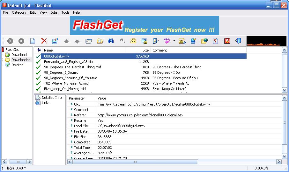This screenshot has width=289, height=172.
Task: Select the Downloaded category folder
Action: click(x=21, y=60)
